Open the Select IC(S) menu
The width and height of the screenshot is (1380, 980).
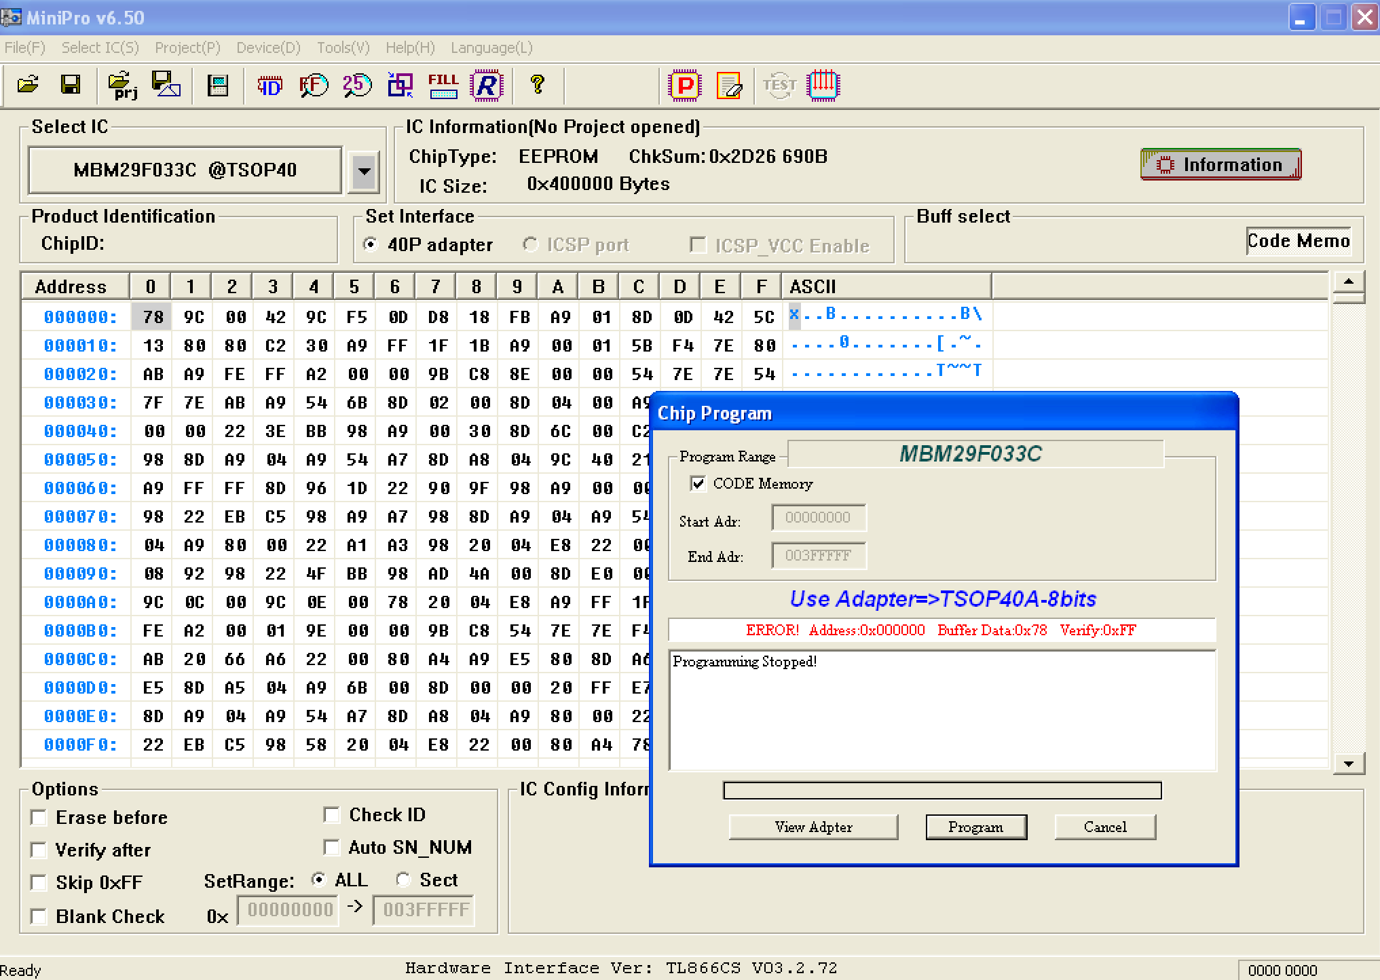point(100,48)
